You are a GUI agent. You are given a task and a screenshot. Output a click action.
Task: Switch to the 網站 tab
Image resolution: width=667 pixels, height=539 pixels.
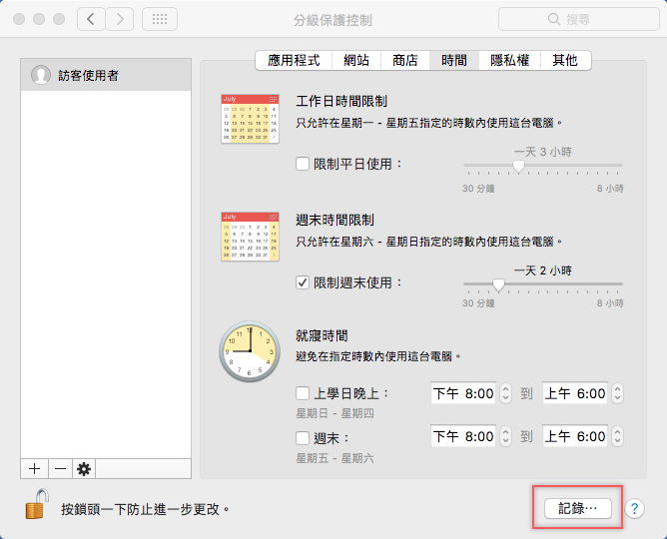tap(356, 60)
